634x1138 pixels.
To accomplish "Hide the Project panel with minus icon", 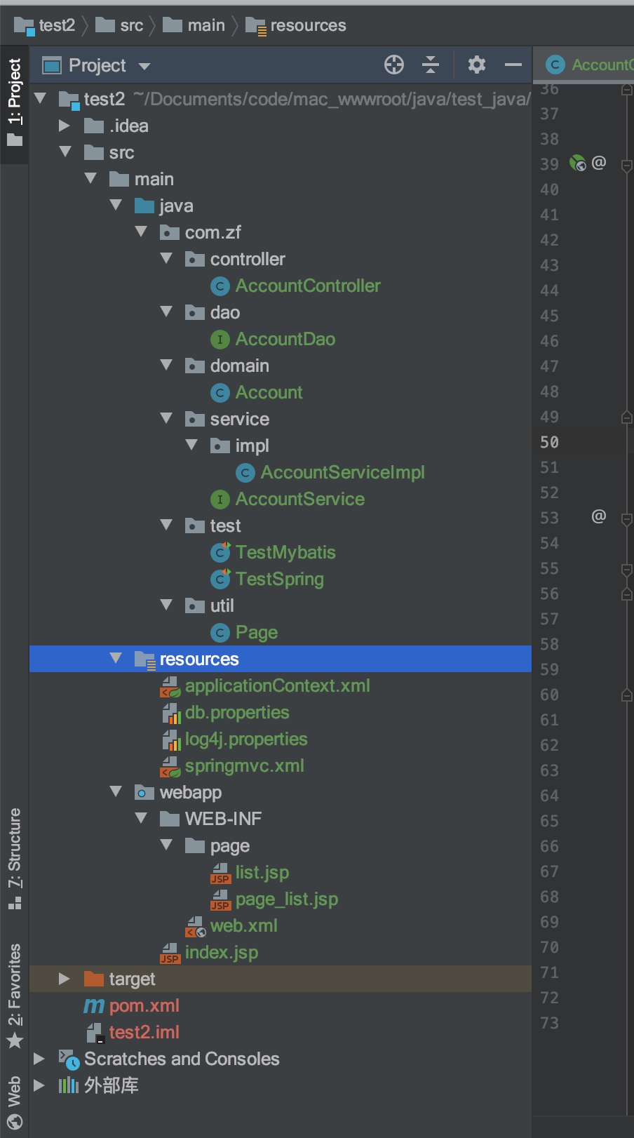I will coord(513,65).
